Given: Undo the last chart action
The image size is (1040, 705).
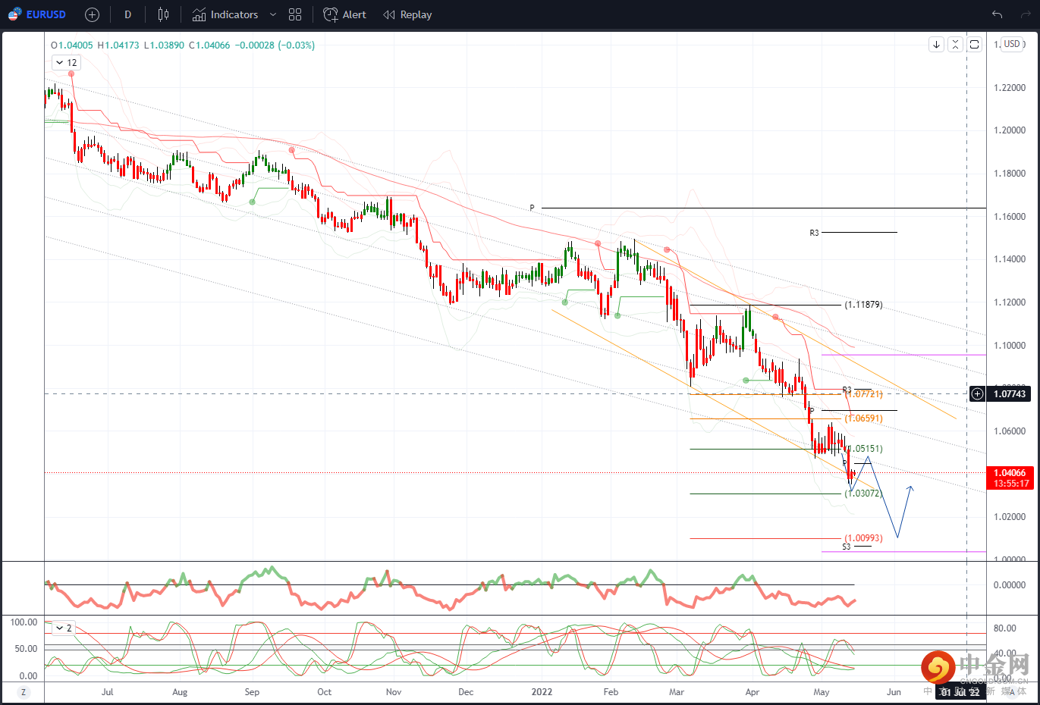Looking at the screenshot, I should coord(997,14).
